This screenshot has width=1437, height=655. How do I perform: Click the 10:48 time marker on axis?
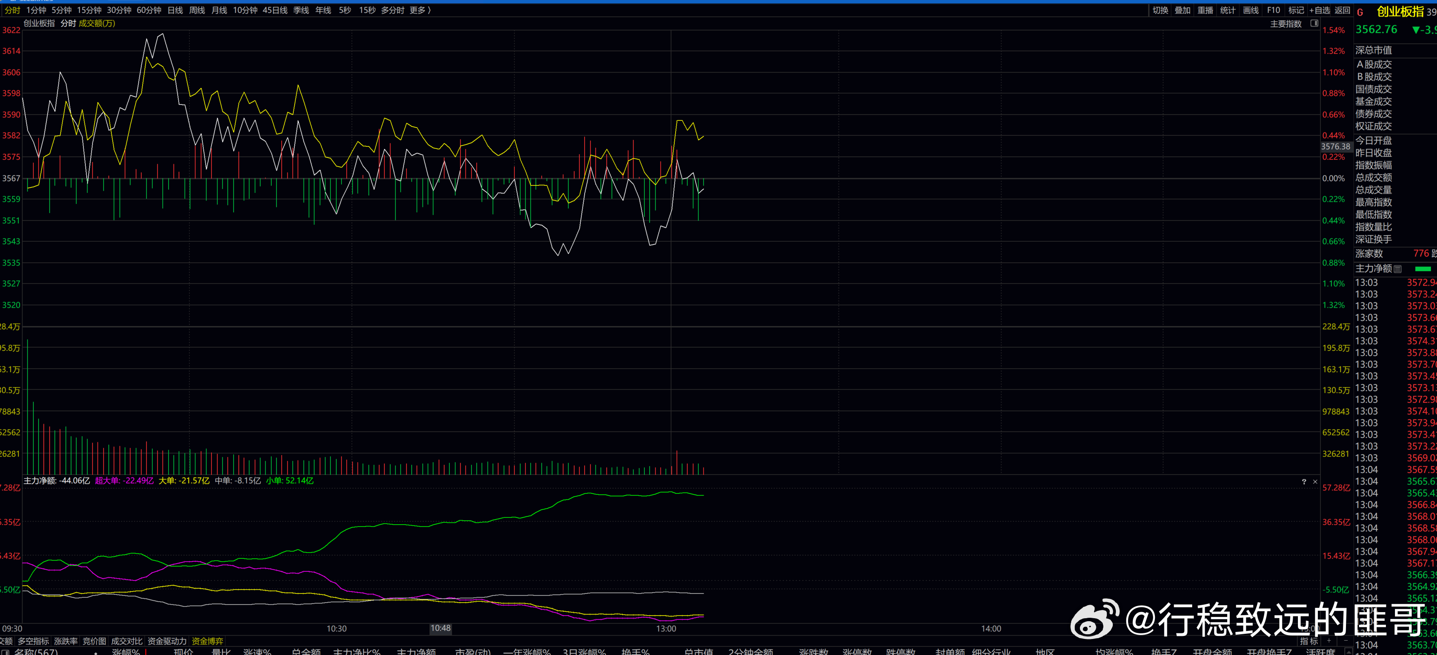pos(440,628)
